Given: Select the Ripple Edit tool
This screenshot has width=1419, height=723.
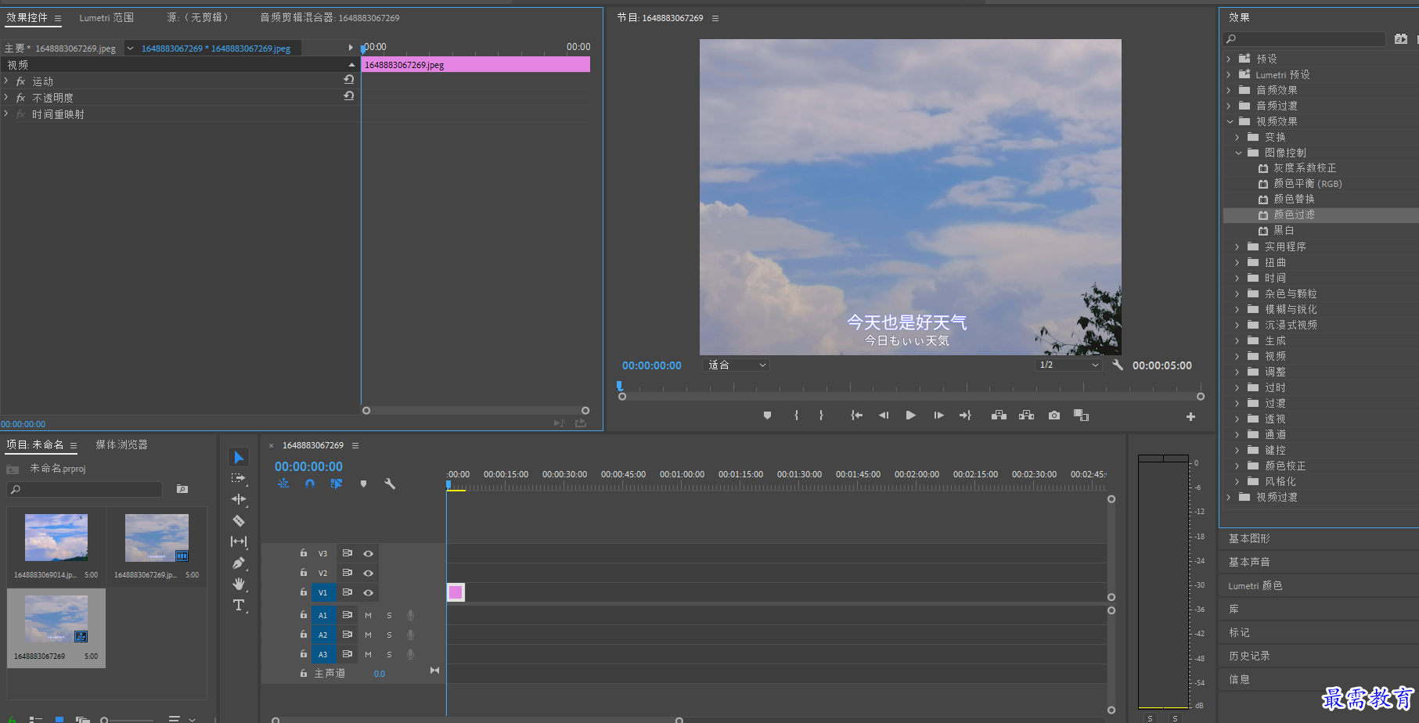Looking at the screenshot, I should pyautogui.click(x=239, y=499).
